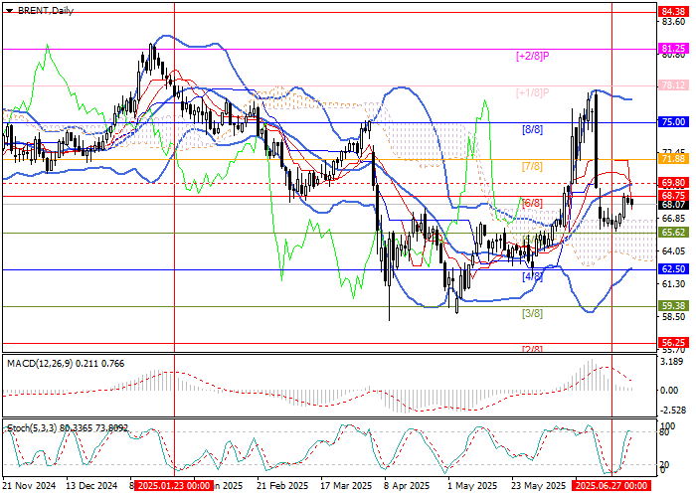The image size is (696, 497).
Task: Click the 61.30 price scale value
Action: (673, 284)
